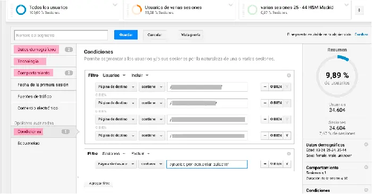Click Y button in the Excluir filter row
This screenshot has height=194, width=372.
click(x=287, y=164)
